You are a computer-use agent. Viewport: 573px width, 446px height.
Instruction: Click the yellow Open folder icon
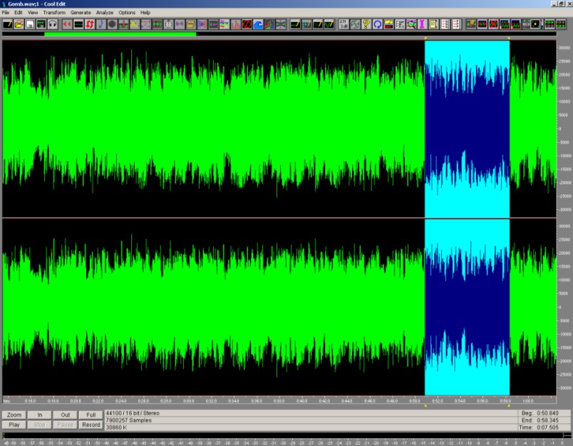19,24
